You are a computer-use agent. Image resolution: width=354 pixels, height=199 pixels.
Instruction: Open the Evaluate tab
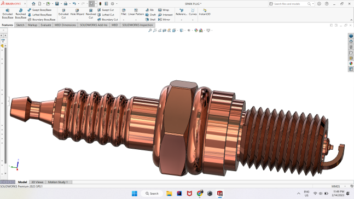46,25
